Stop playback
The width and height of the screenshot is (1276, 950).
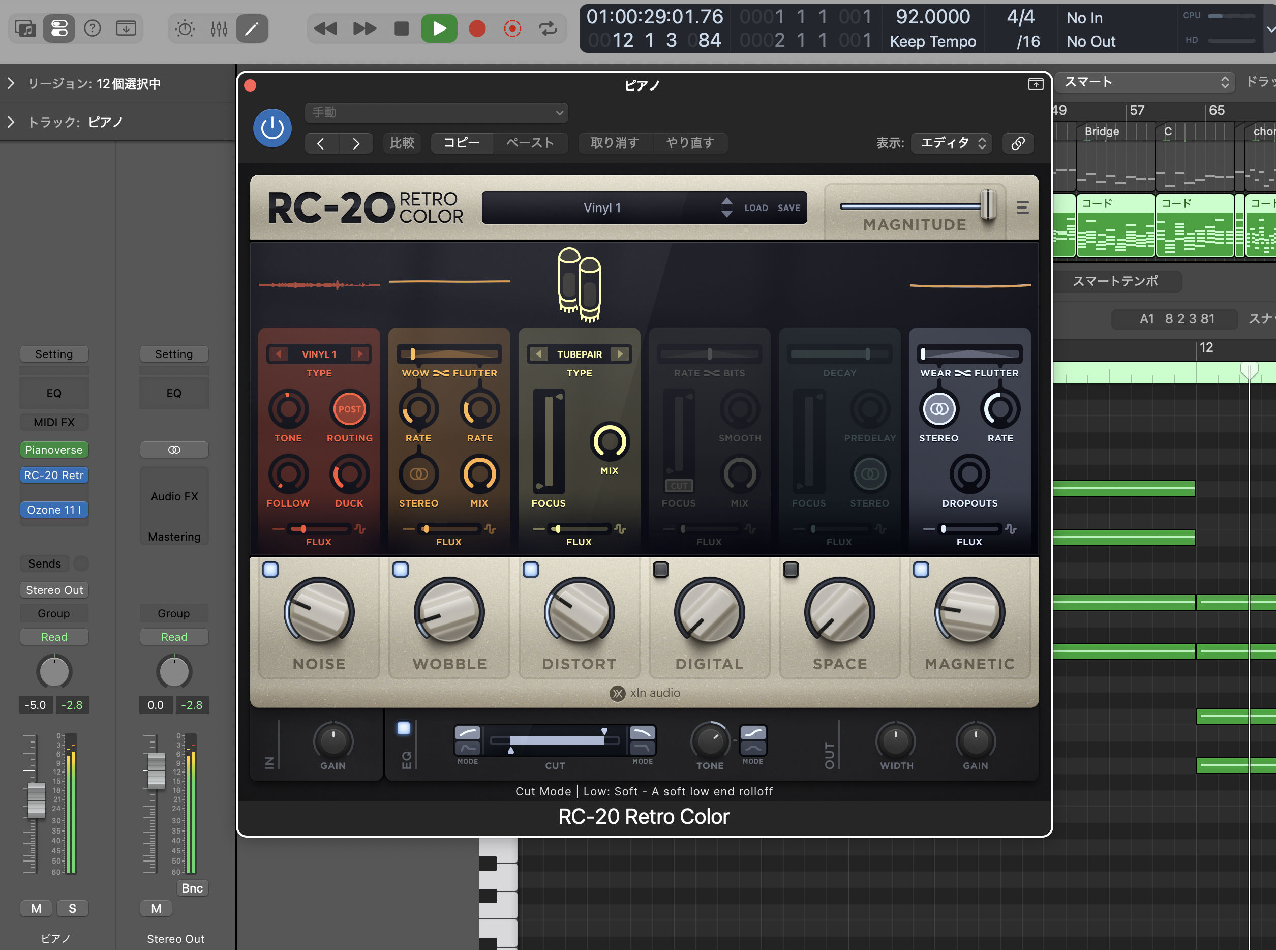(x=402, y=28)
